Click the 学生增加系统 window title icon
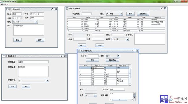Viewport: 188px width, 104px height. click(x=8, y=9)
